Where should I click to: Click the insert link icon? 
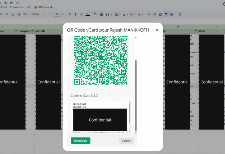click(x=148, y=14)
